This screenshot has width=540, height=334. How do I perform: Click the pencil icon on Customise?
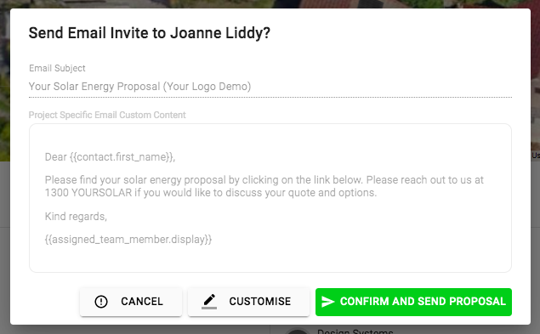209,302
